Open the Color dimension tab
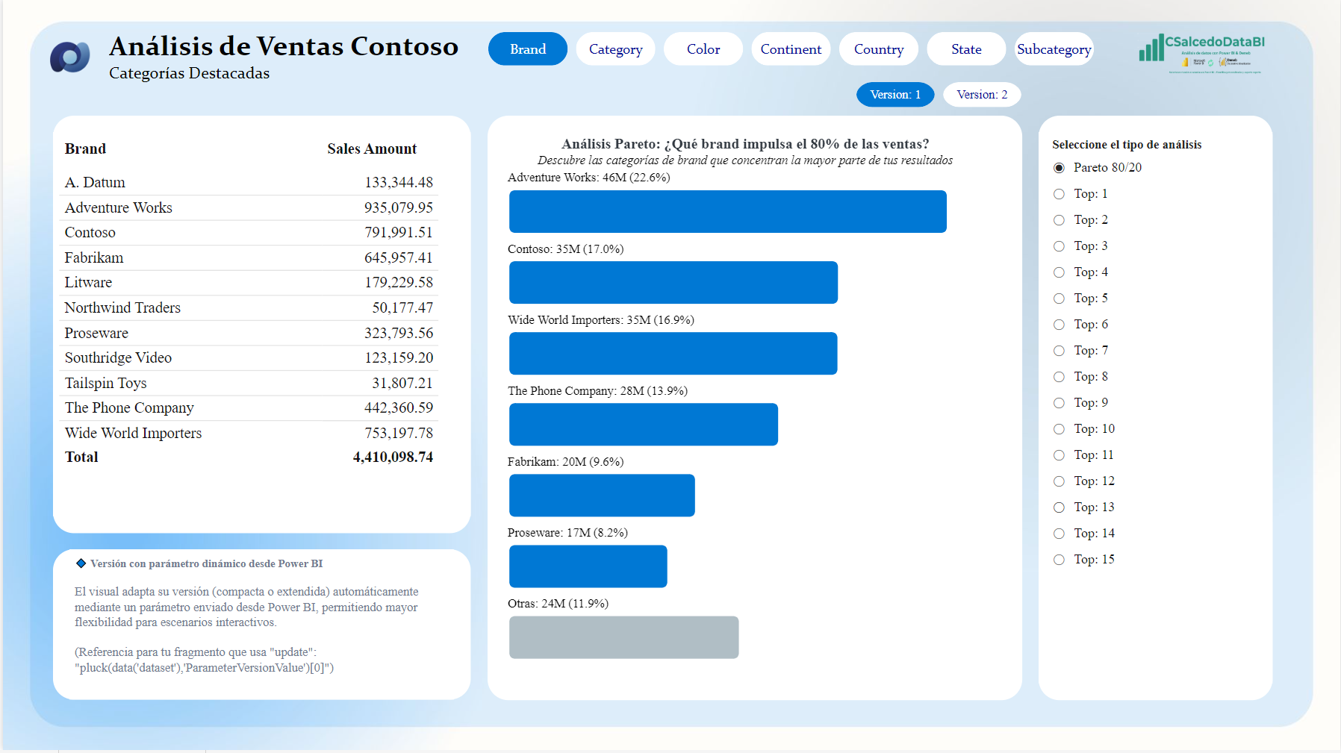The width and height of the screenshot is (1341, 753). point(703,49)
